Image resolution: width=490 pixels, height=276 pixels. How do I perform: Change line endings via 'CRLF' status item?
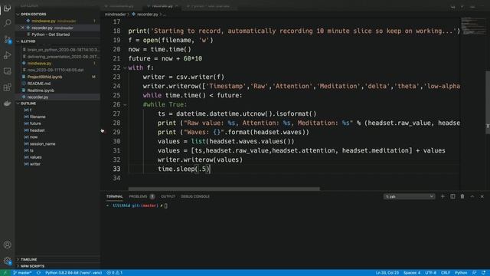pos(446,273)
